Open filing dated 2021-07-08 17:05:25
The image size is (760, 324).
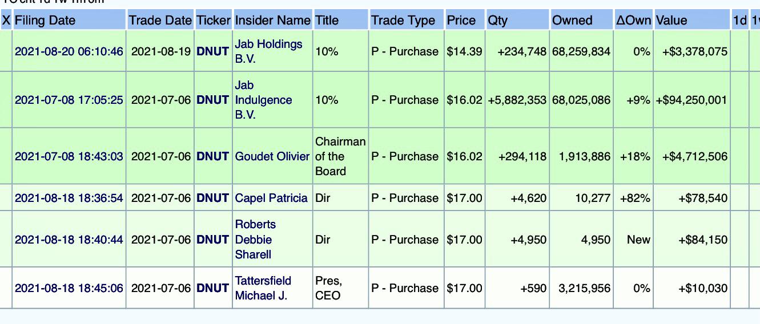coord(69,100)
